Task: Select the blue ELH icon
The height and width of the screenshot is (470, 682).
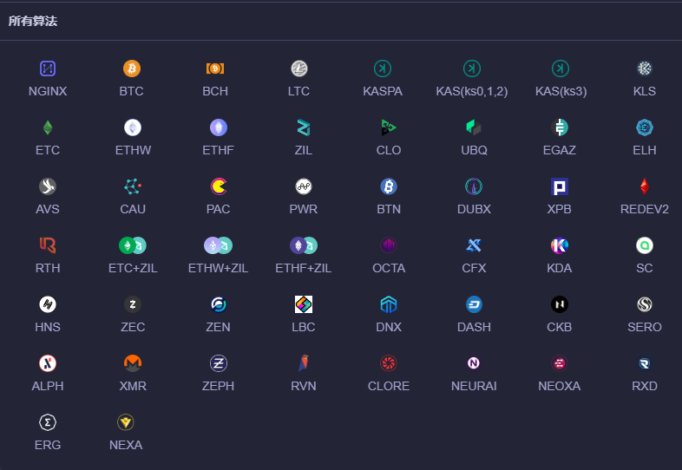Action: pyautogui.click(x=644, y=127)
